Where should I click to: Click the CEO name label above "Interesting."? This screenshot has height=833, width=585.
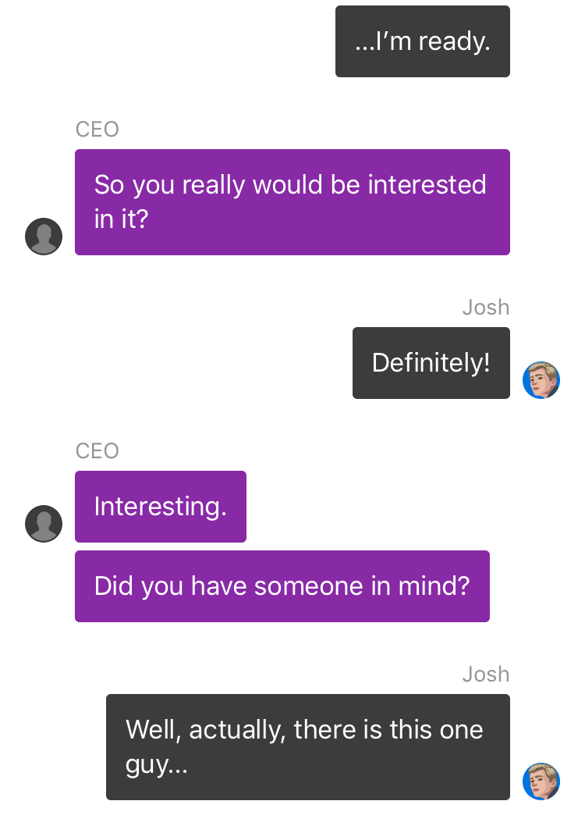97,451
